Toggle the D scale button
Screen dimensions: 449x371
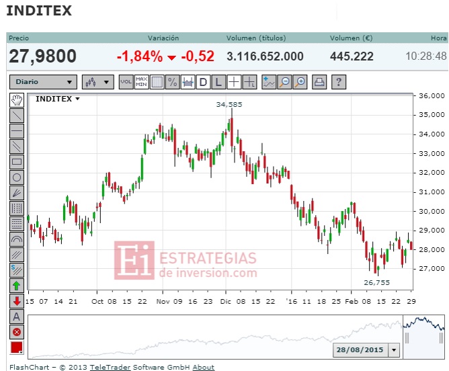203,82
